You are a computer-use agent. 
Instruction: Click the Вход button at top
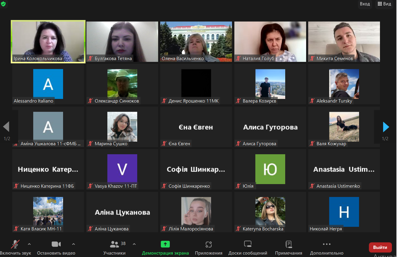[x=365, y=4]
